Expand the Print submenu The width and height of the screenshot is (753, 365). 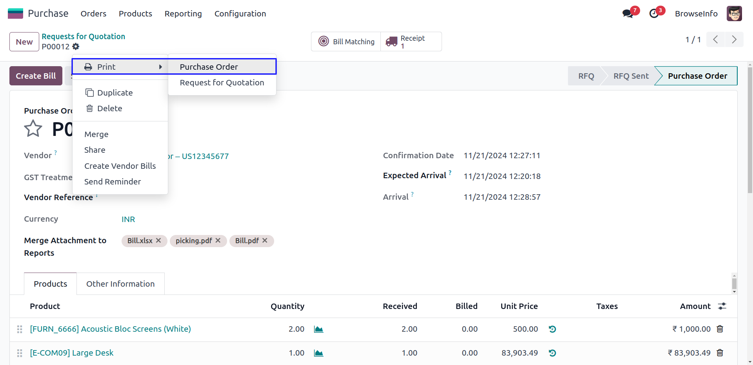tap(120, 67)
